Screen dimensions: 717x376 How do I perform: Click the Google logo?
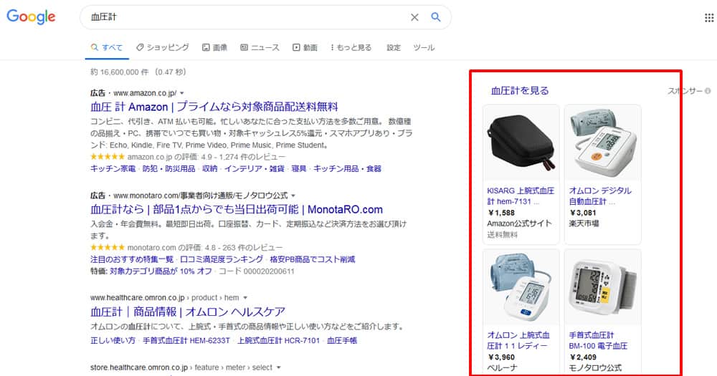(31, 17)
